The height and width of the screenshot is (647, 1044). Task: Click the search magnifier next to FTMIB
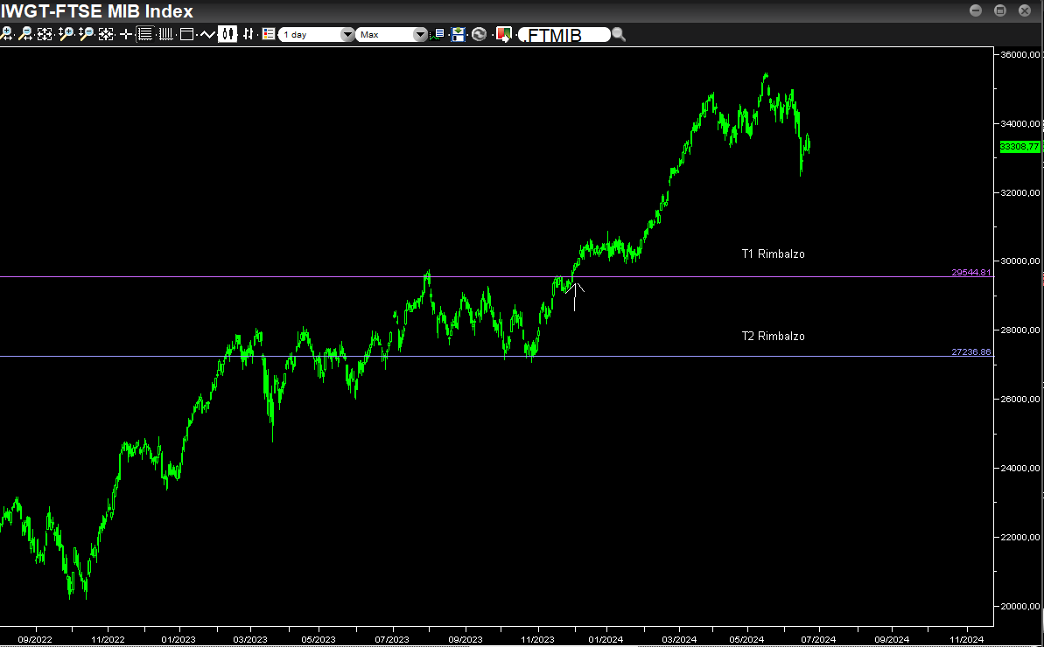(619, 34)
